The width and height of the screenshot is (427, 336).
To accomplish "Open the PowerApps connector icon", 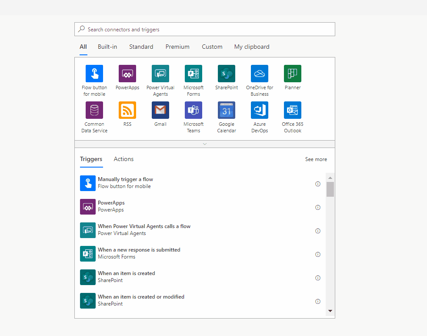I will pyautogui.click(x=127, y=74).
